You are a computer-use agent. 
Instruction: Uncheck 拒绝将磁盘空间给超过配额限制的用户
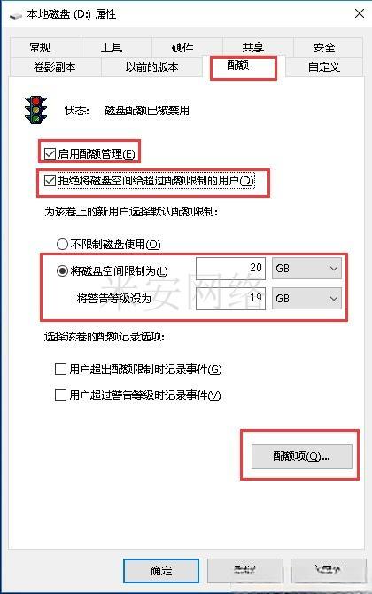click(50, 180)
